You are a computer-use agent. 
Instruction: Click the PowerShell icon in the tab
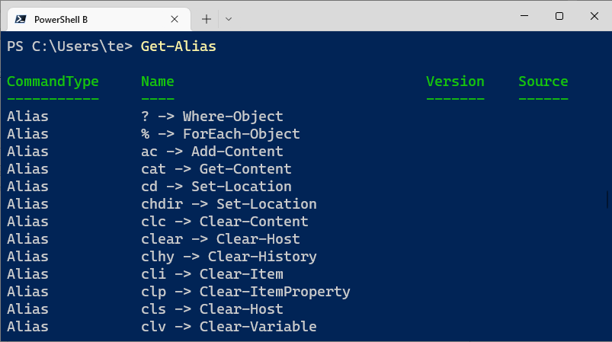pyautogui.click(x=21, y=18)
